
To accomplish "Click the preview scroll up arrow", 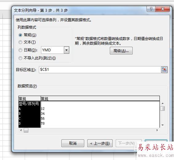I will point(163,103).
